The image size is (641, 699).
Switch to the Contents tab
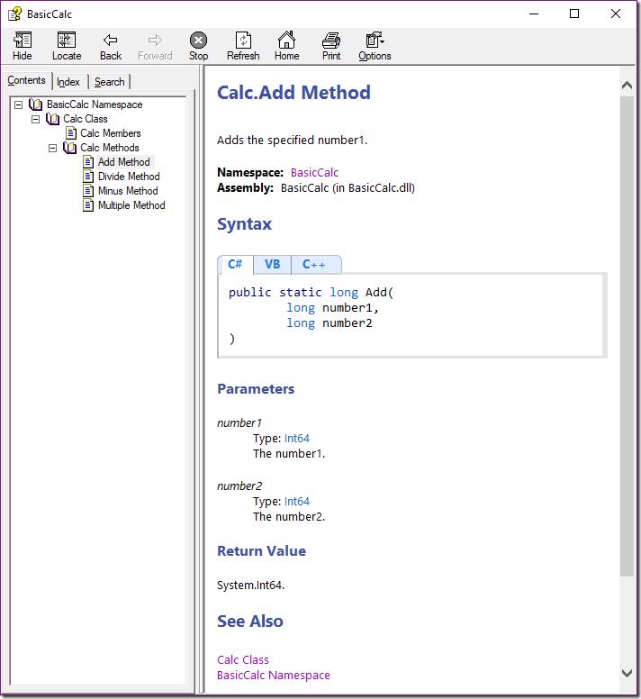click(x=26, y=80)
